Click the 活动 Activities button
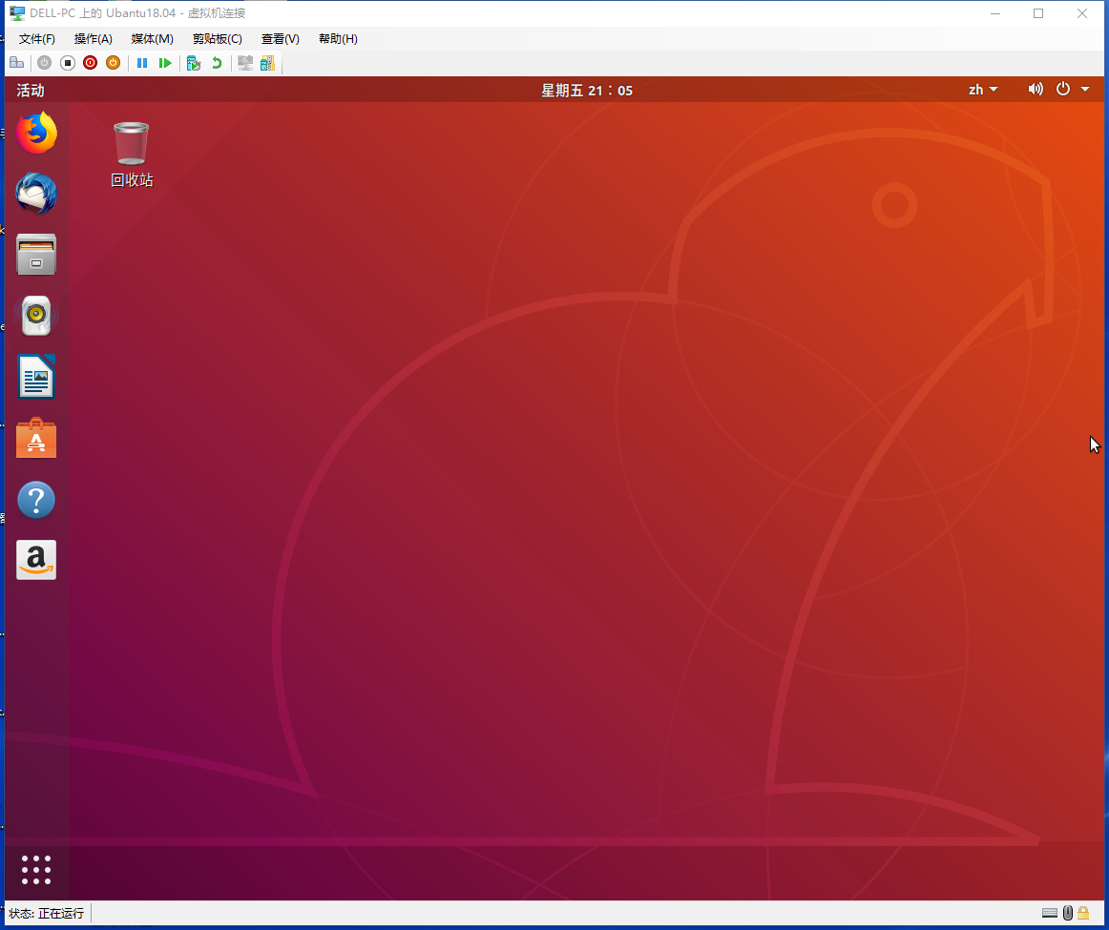Screen dimensions: 1109x930 31,90
